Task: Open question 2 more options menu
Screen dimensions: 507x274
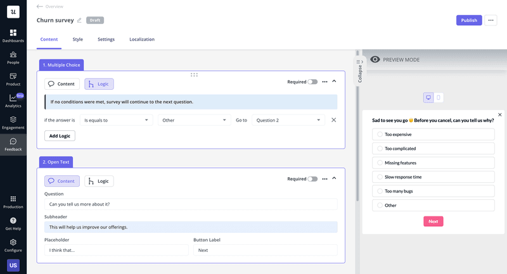Action: [324, 179]
